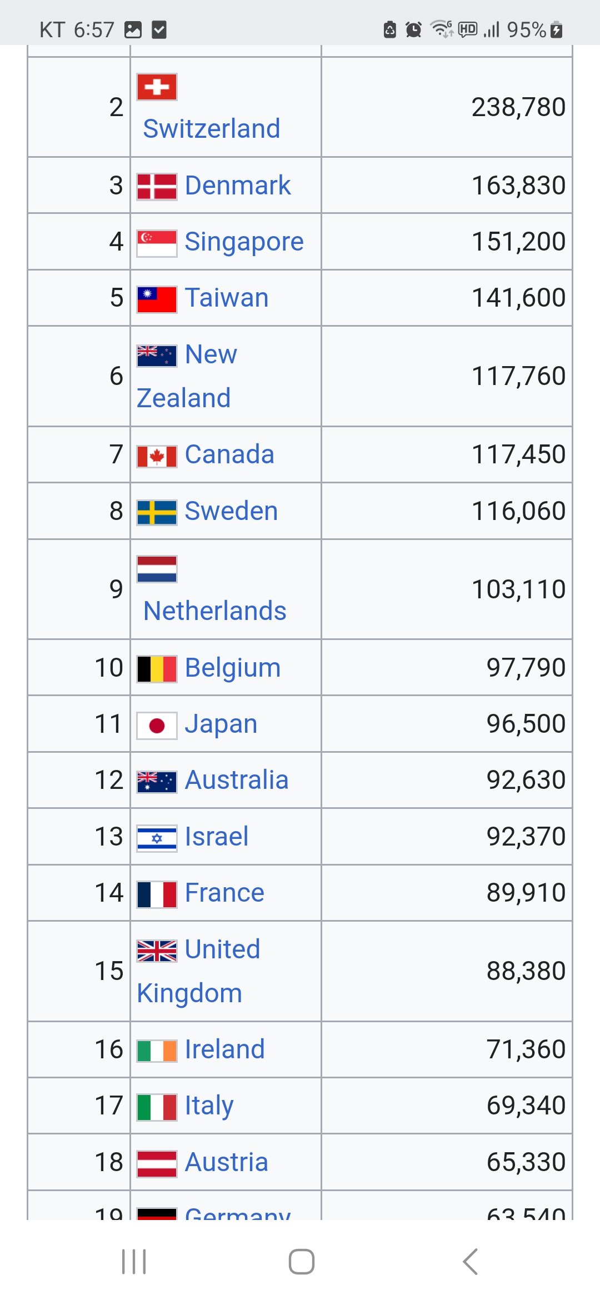Tap the Netherlands flag icon
Screen dimensions: 600x1300
(157, 569)
